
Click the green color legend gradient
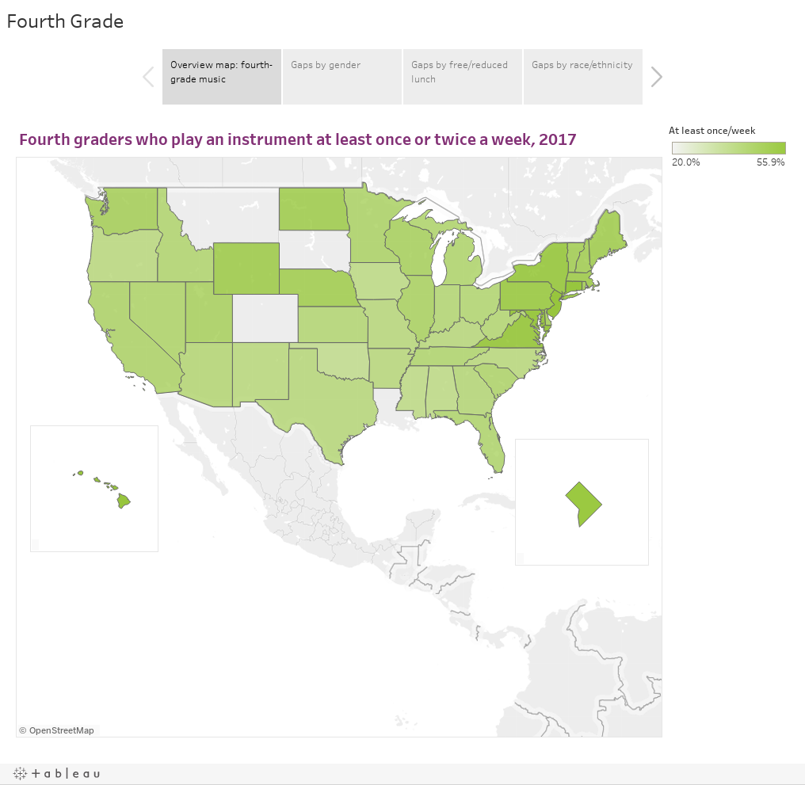[728, 148]
